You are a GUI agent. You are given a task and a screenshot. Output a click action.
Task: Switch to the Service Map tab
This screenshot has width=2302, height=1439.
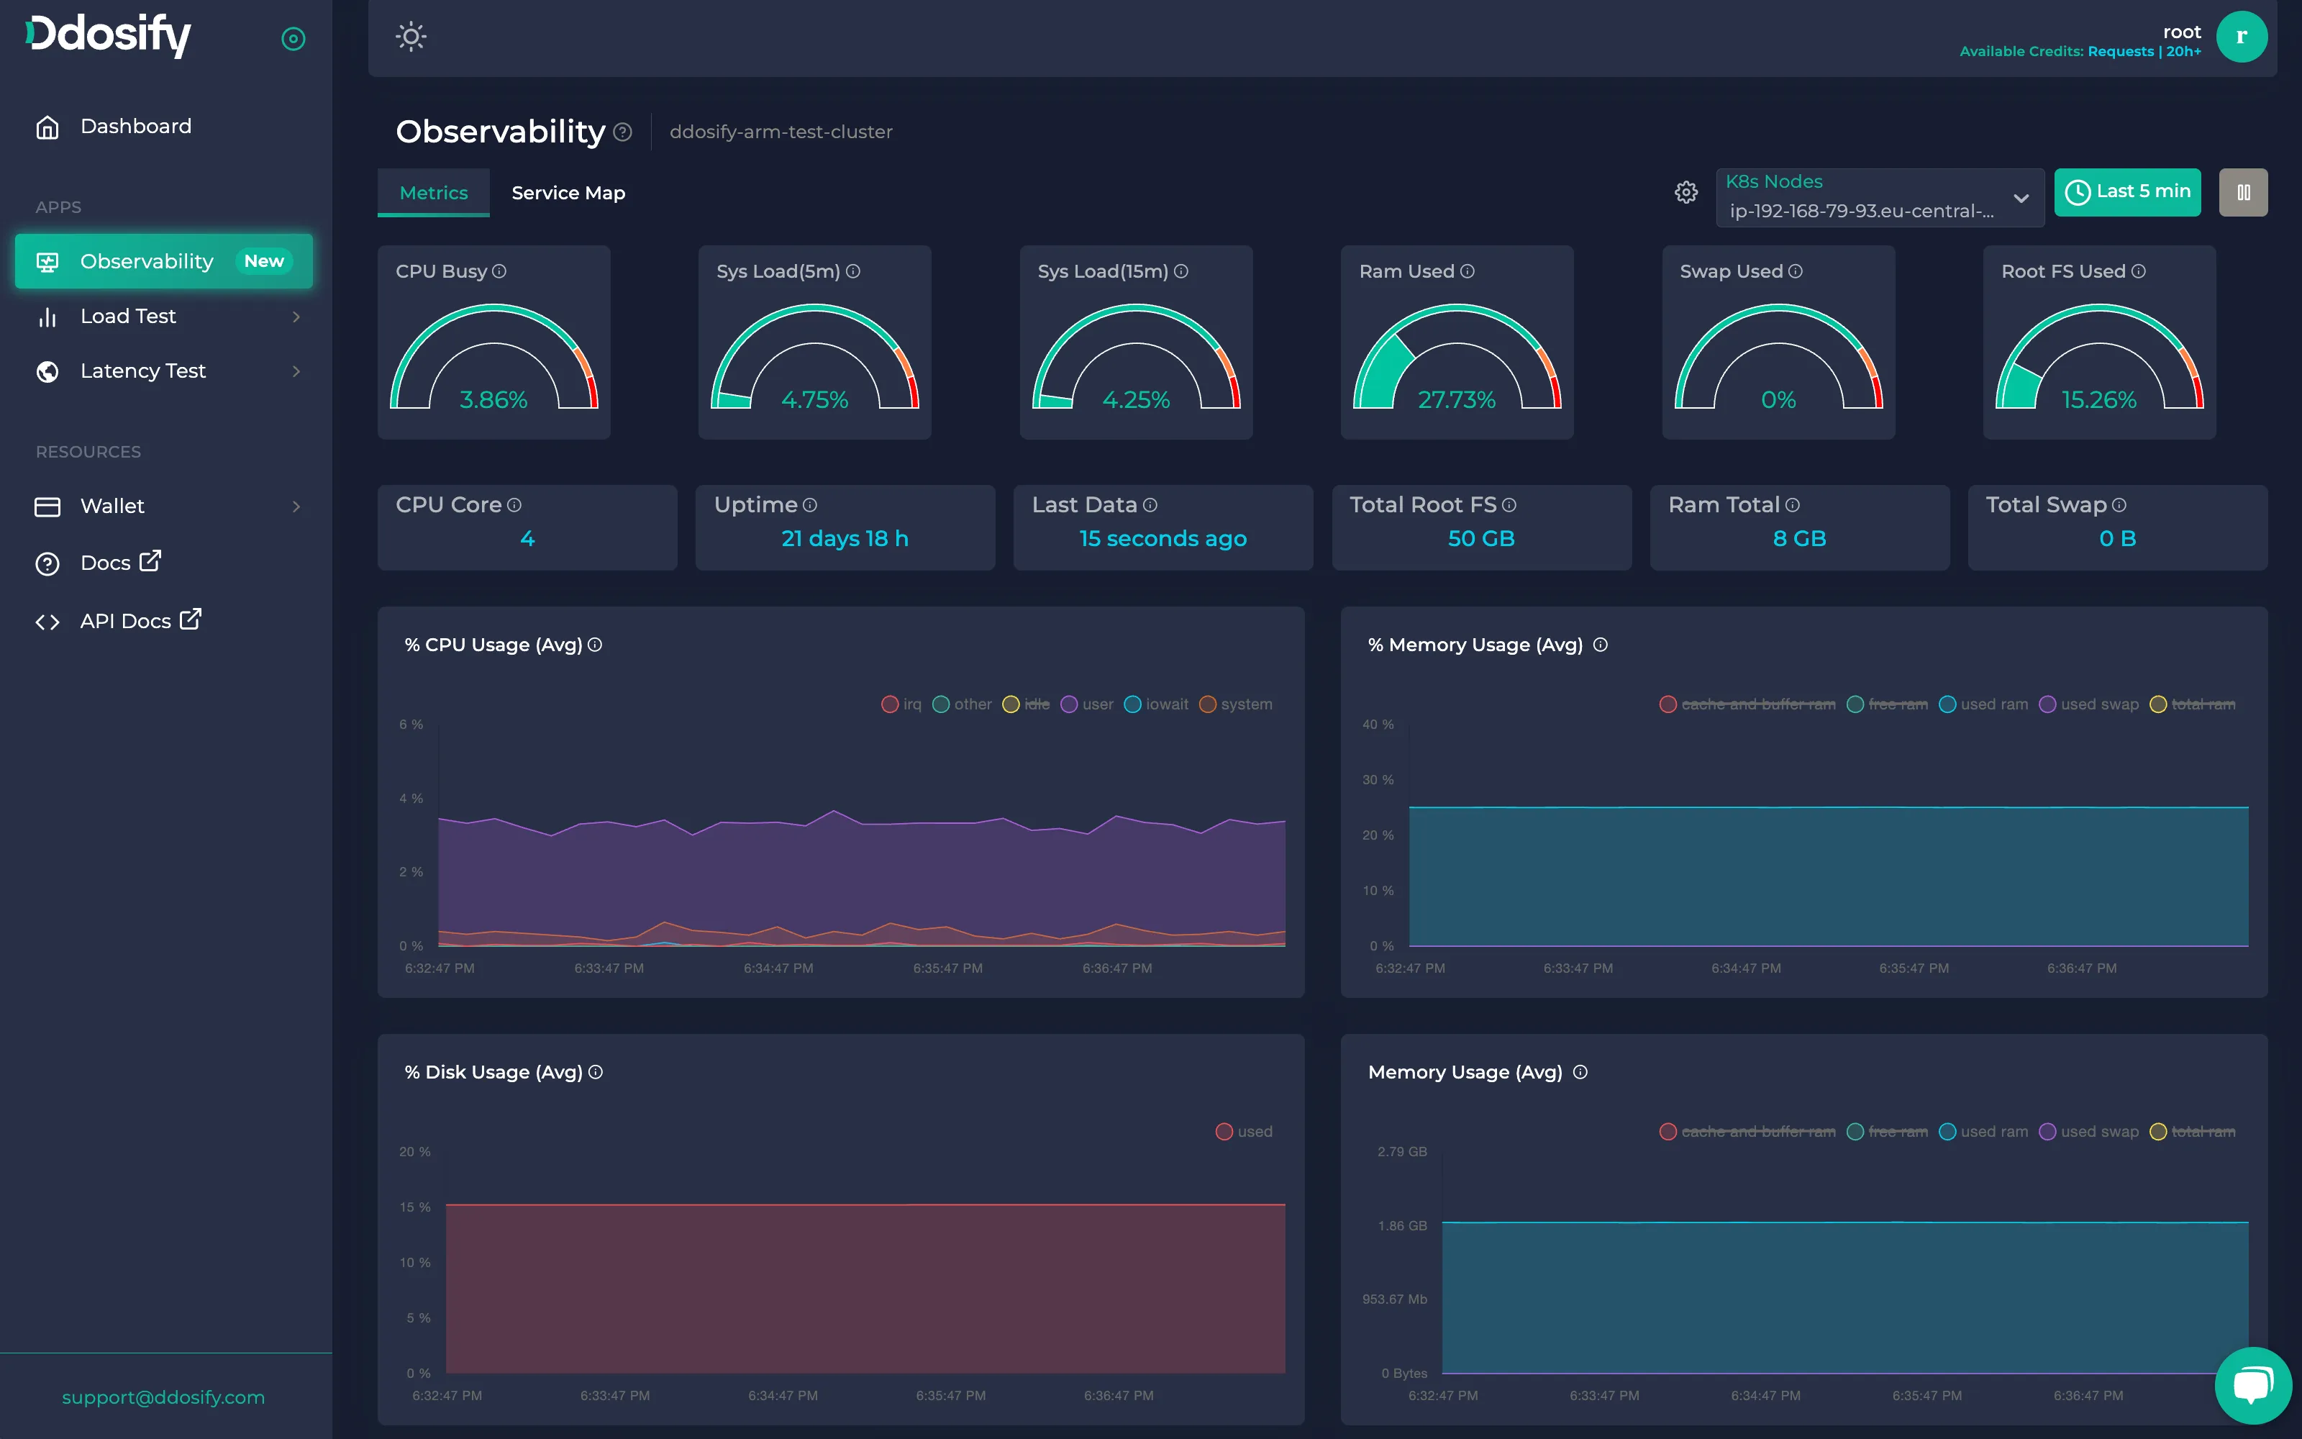(x=568, y=192)
